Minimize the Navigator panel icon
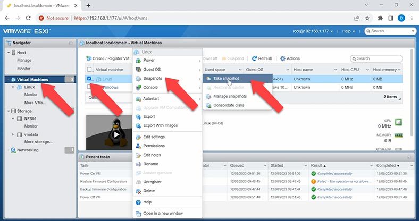Screen dimensions: 419x221 [x=71, y=43]
